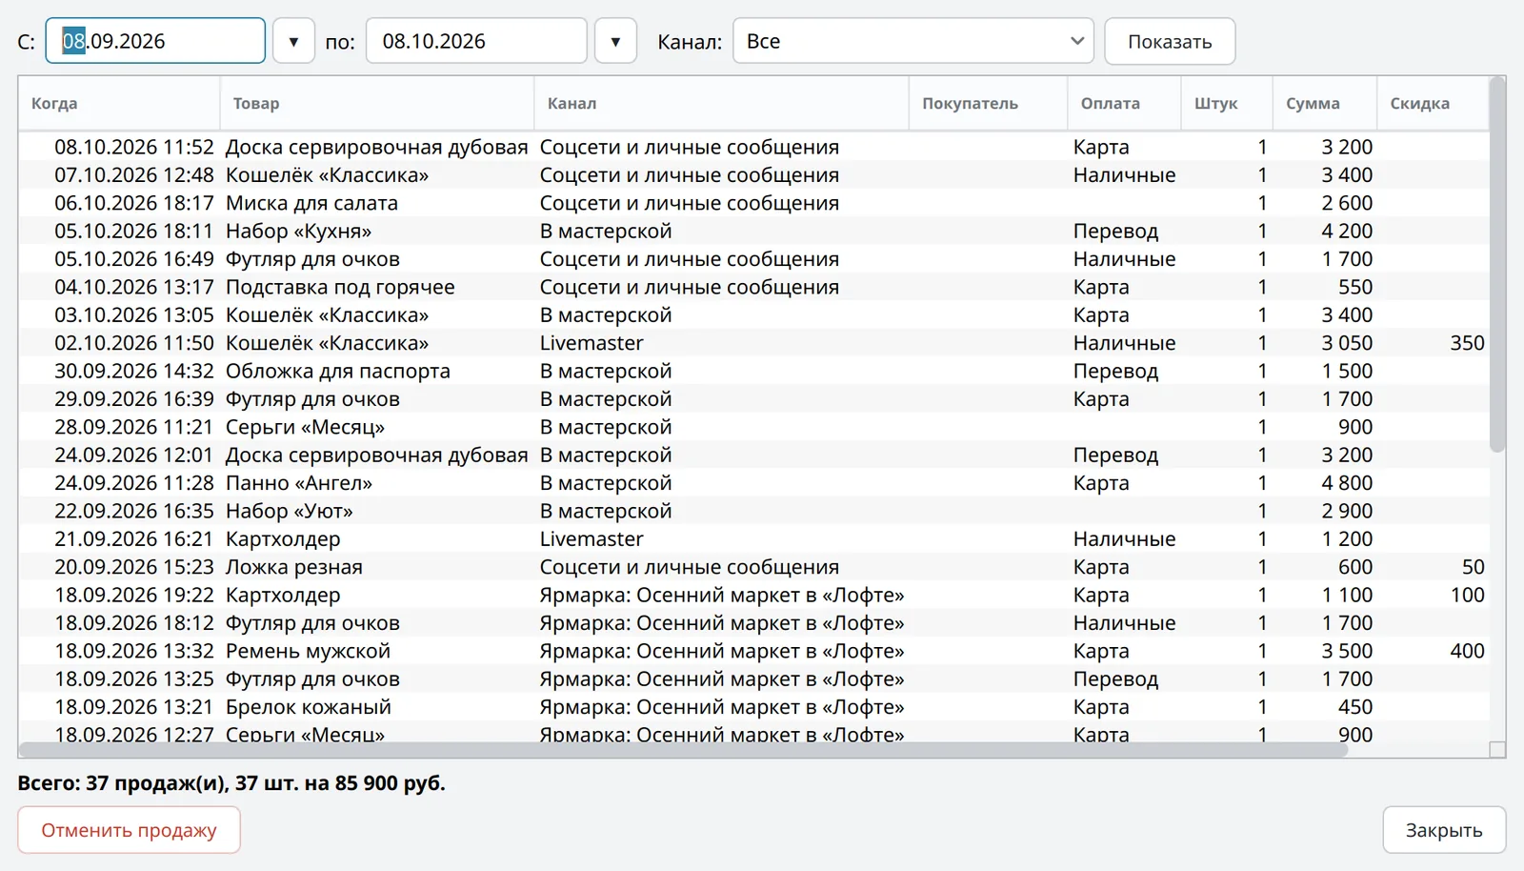The width and height of the screenshot is (1524, 871).
Task: Sort by the Штук column header
Action: 1227,103
